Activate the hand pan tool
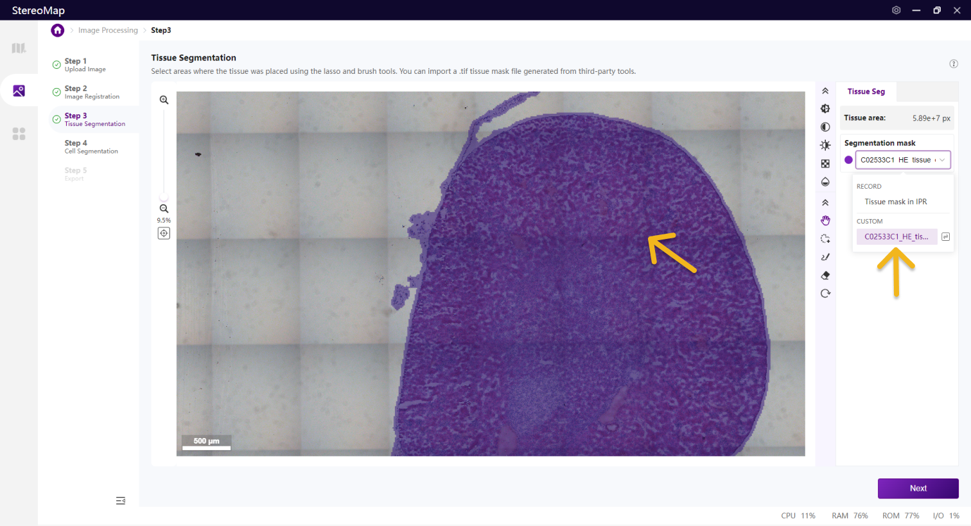Viewport: 971px width, 526px height. point(825,220)
